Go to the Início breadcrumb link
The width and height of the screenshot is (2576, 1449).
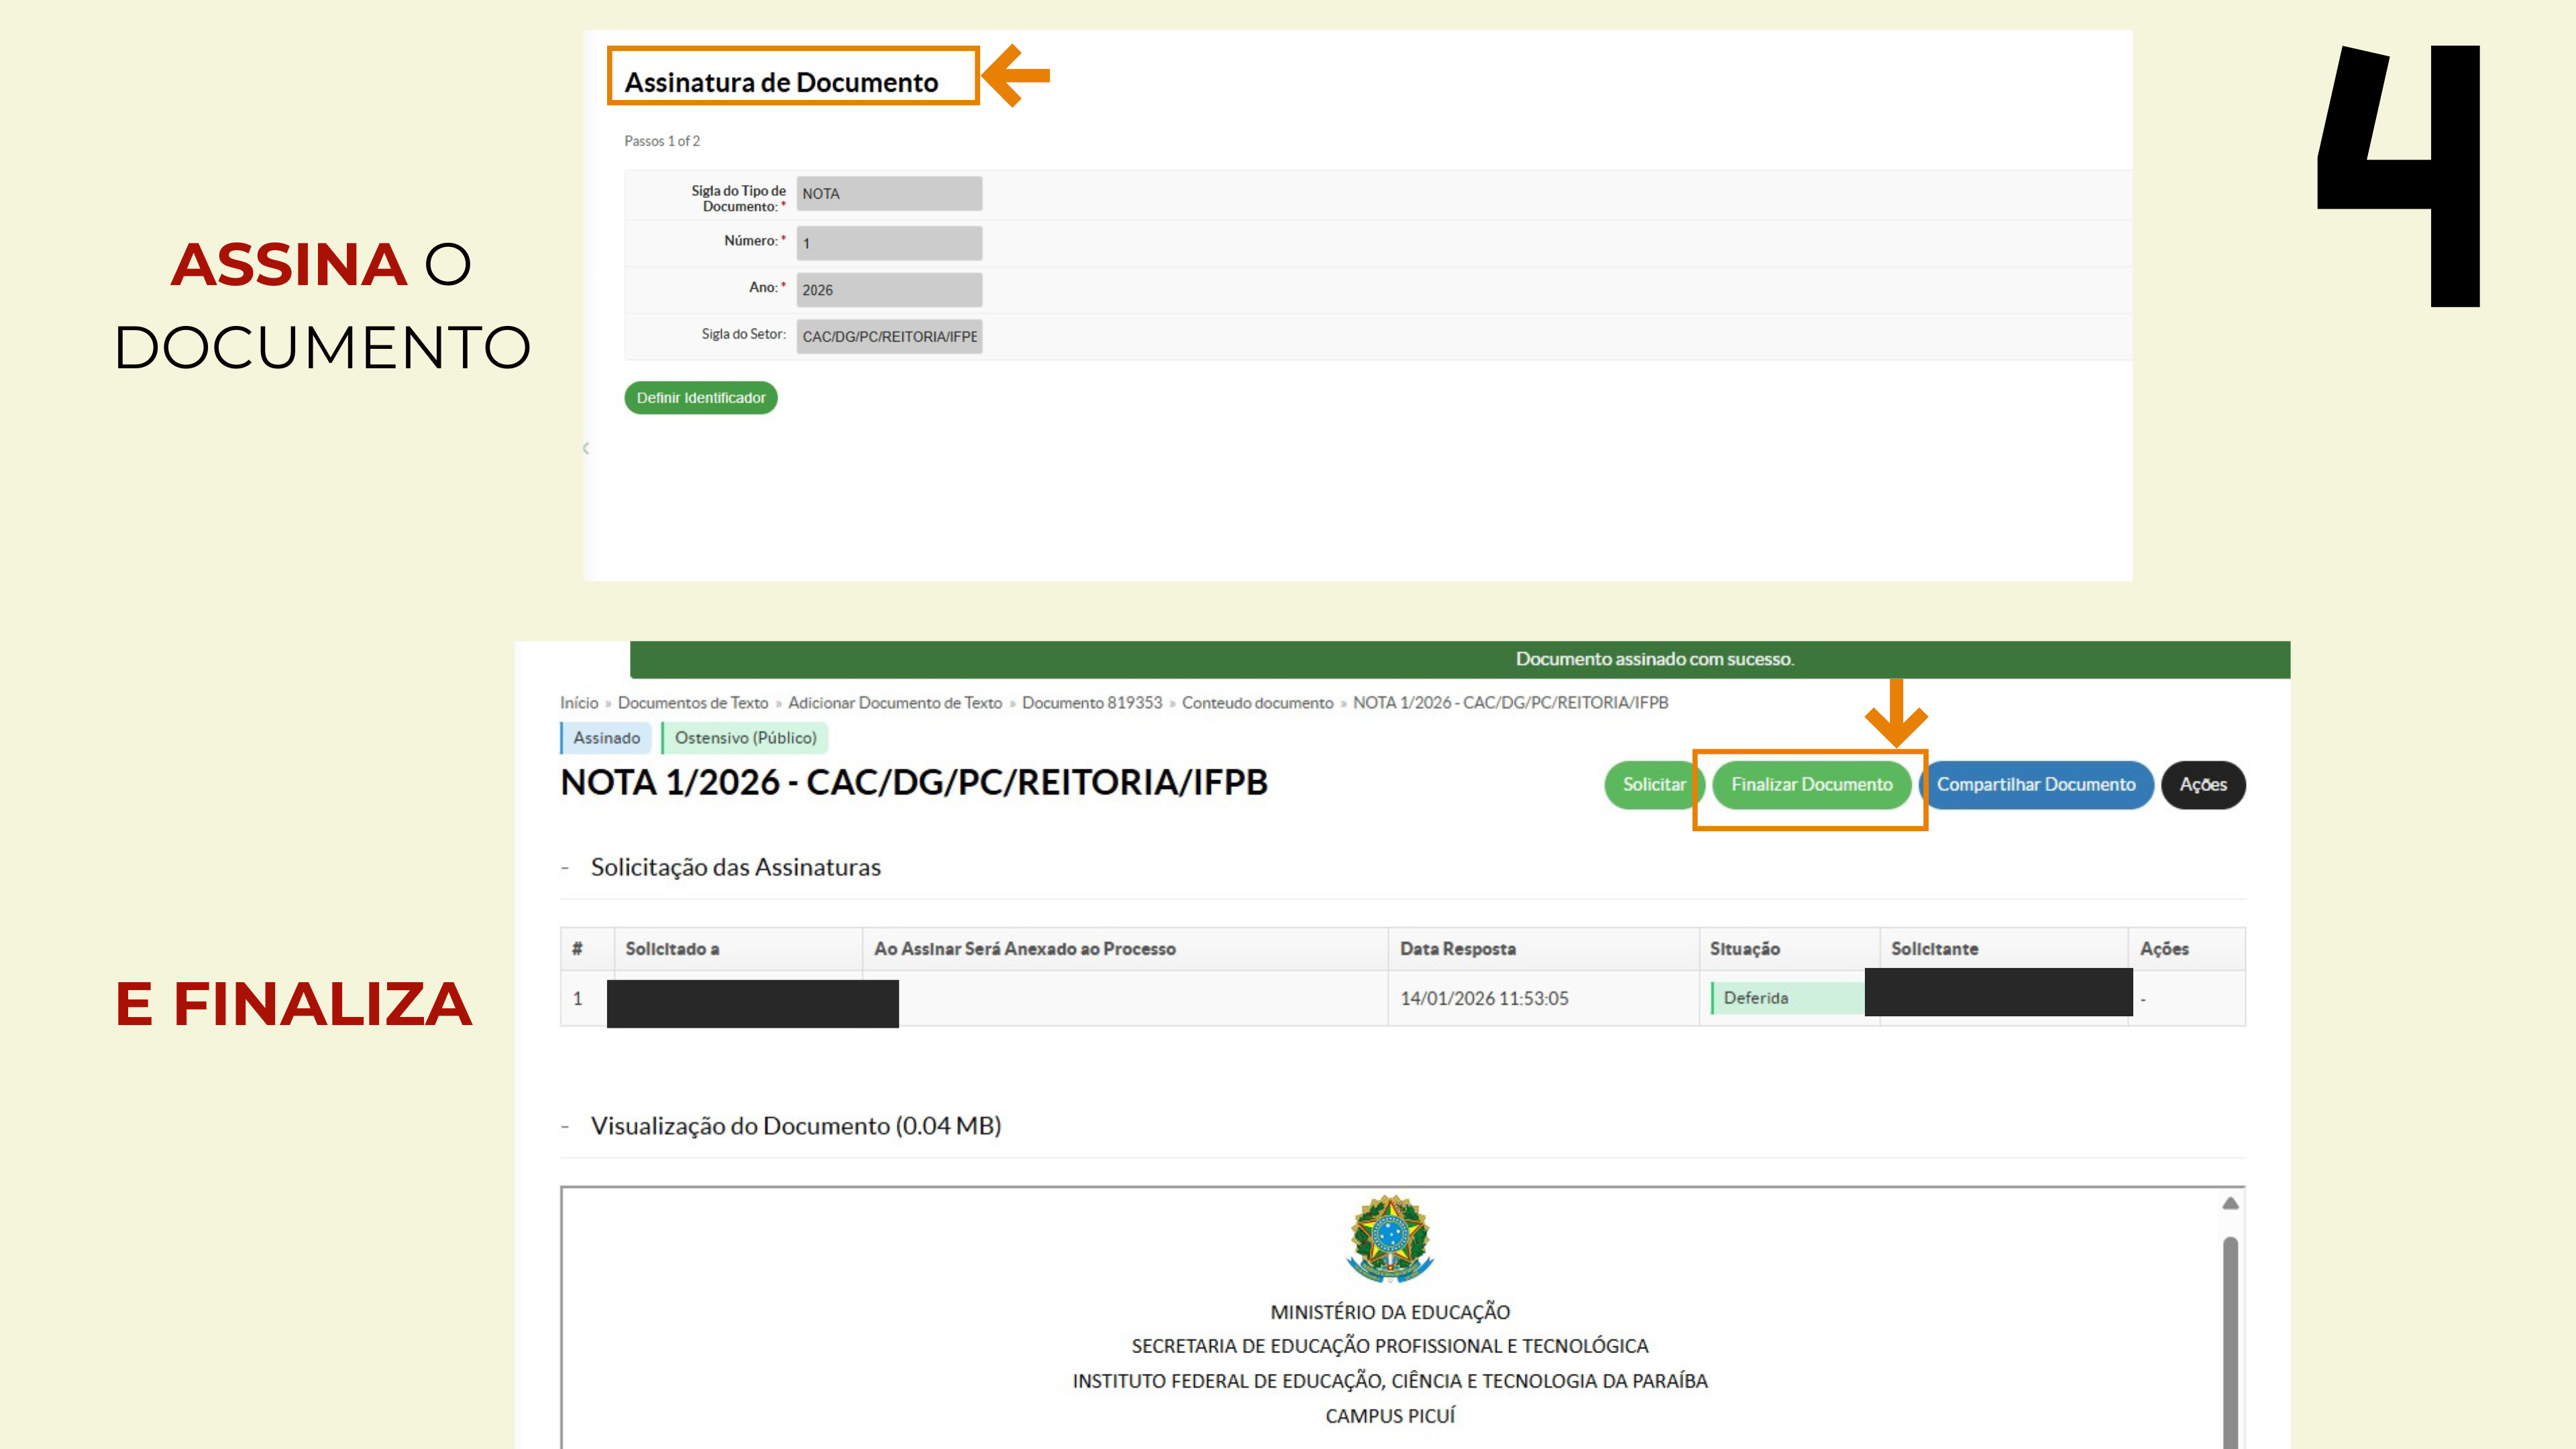point(579,703)
